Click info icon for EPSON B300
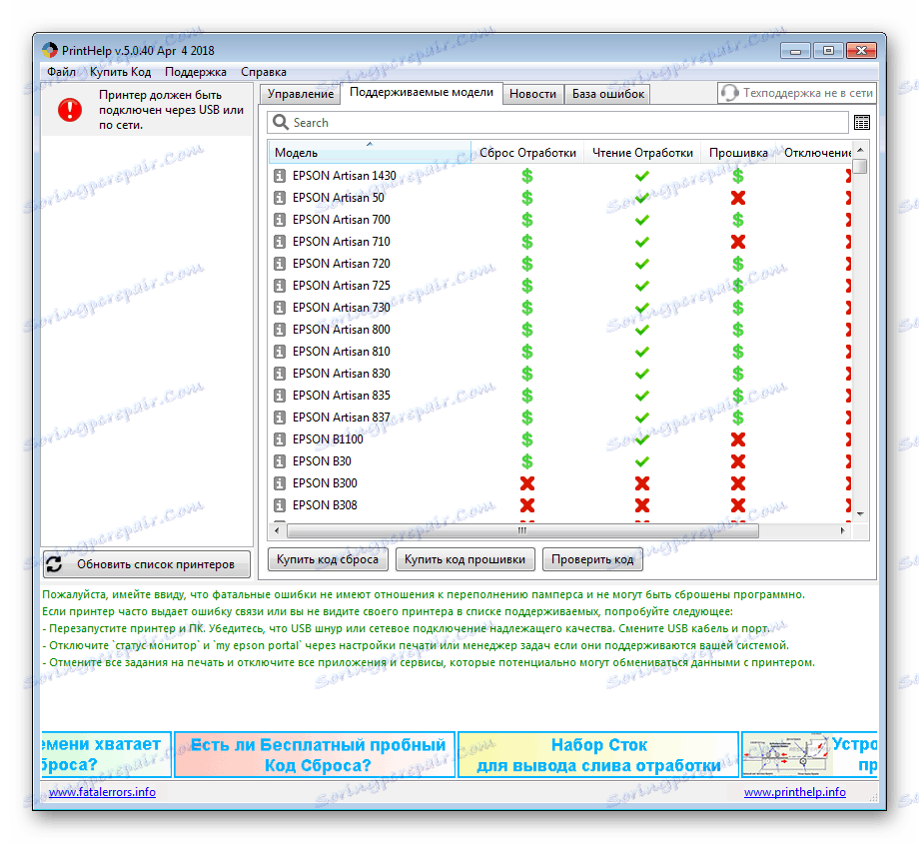 tap(280, 483)
